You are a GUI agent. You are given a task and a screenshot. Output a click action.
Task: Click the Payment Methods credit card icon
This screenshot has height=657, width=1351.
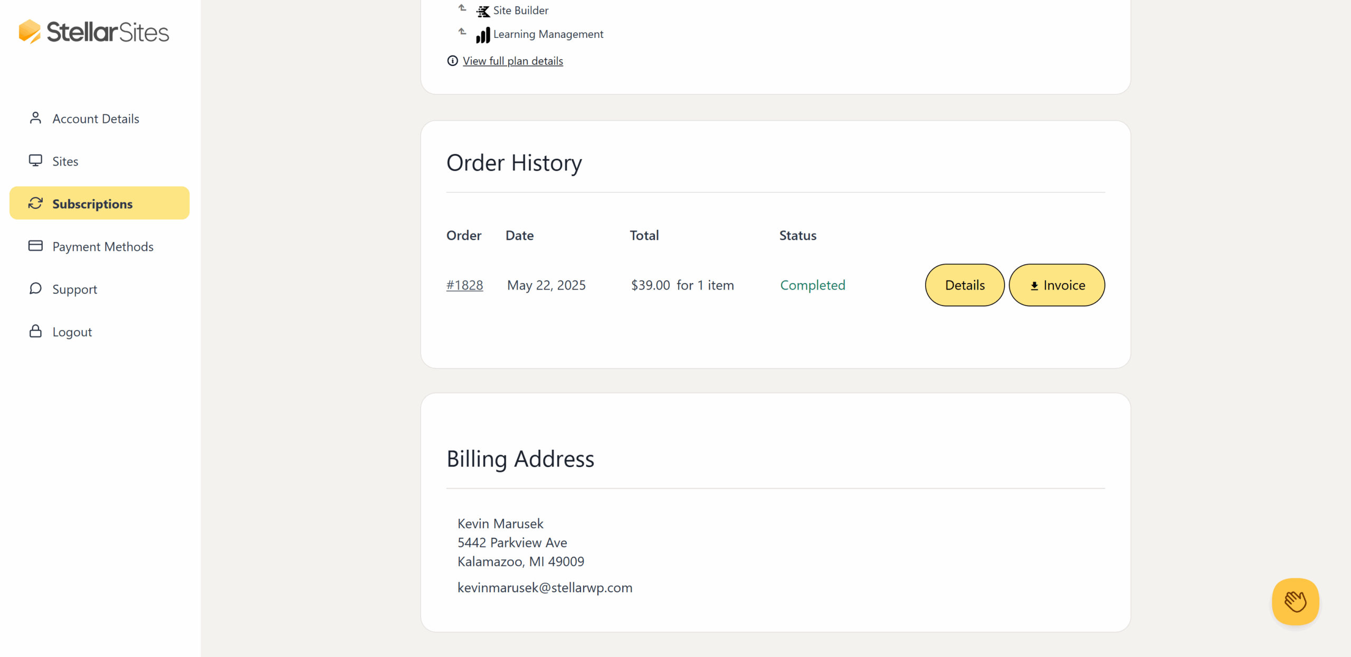point(35,246)
